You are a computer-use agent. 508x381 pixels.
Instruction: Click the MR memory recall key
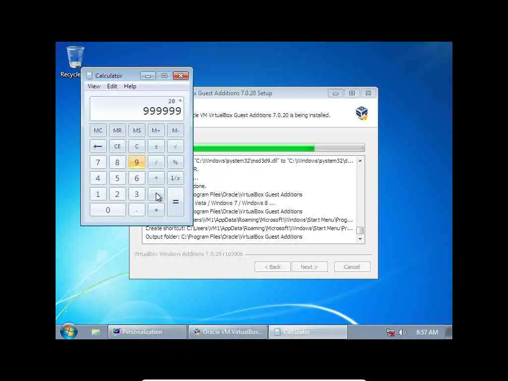click(117, 130)
